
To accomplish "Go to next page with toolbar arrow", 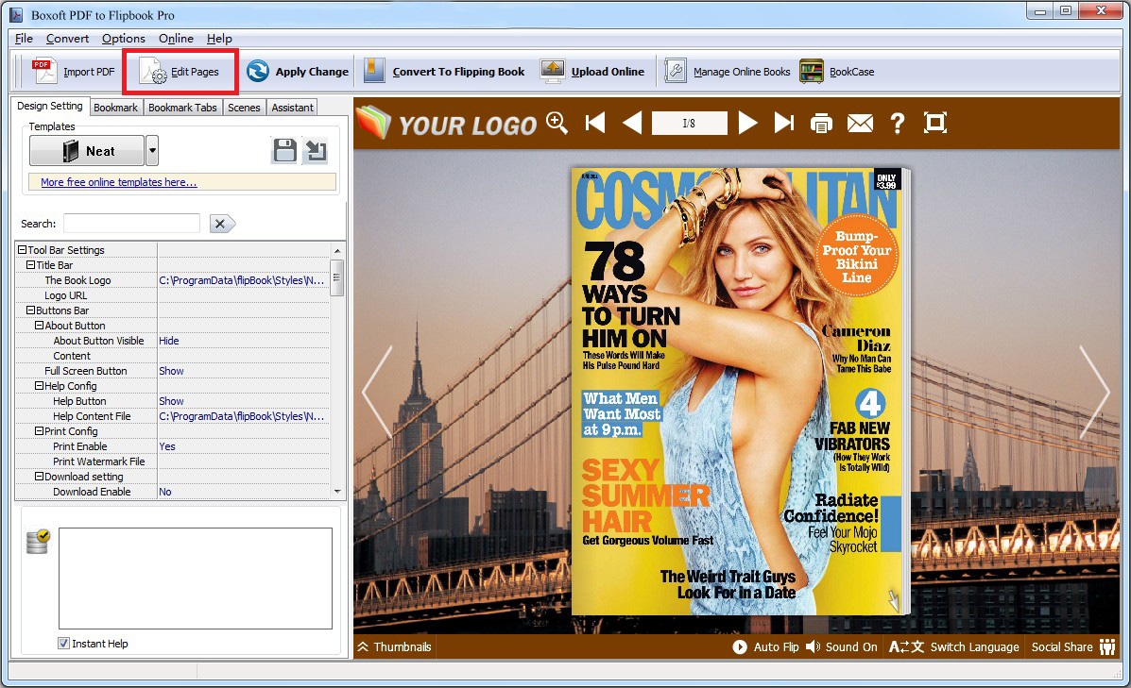I will pyautogui.click(x=748, y=123).
